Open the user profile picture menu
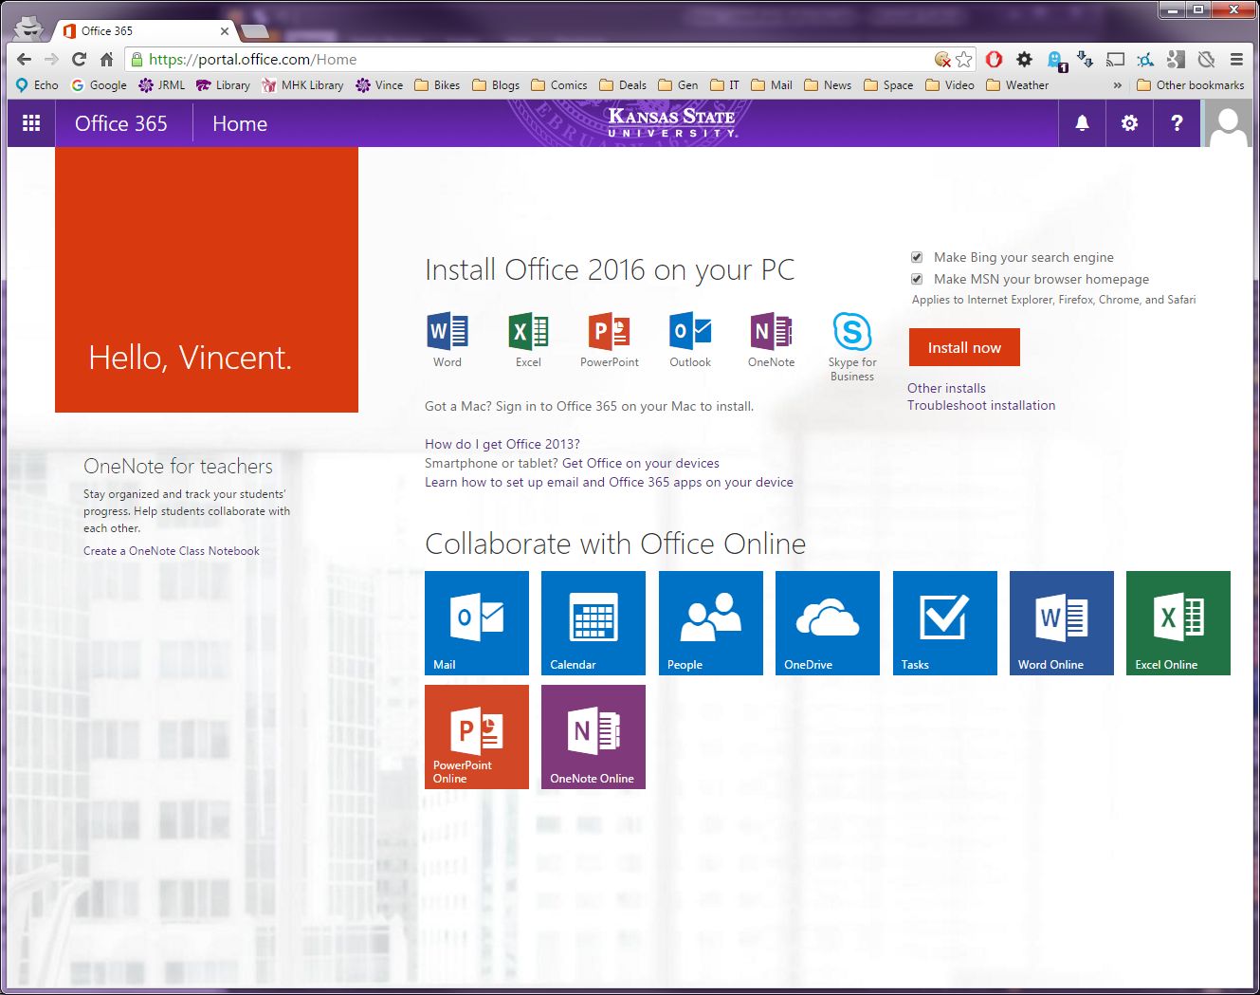The width and height of the screenshot is (1260, 995). pos(1229,123)
